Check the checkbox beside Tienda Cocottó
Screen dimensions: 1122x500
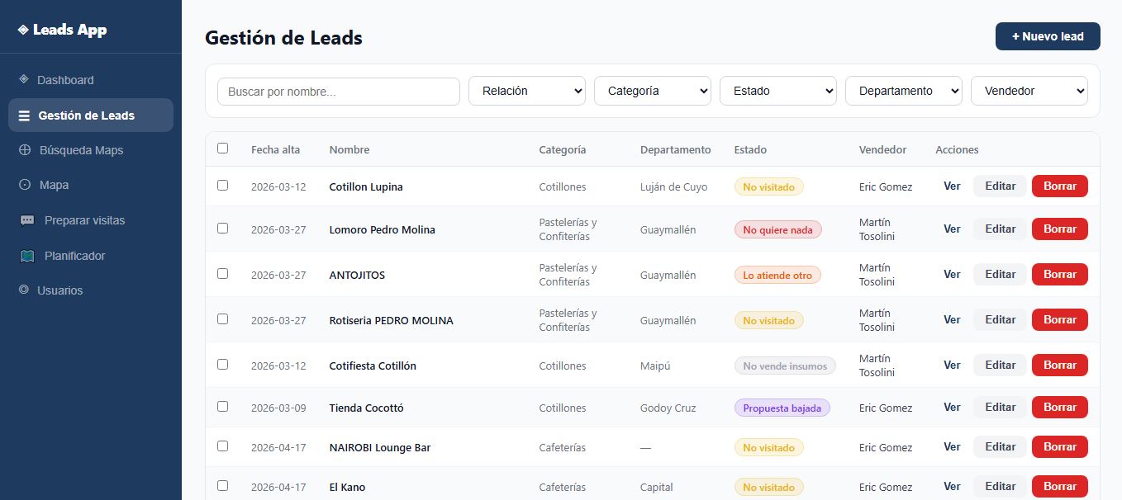point(222,406)
